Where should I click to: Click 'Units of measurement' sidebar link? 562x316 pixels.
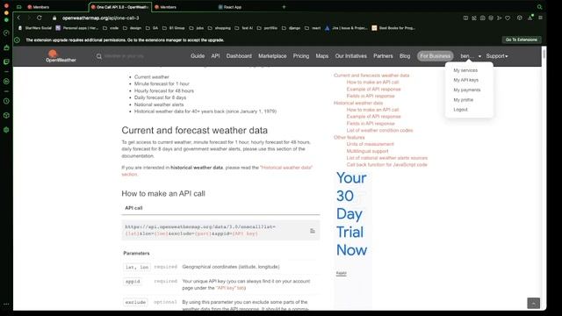(370, 144)
